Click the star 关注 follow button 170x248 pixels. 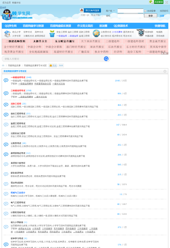tap(53, 66)
